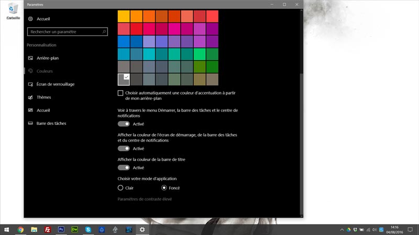Image resolution: width=419 pixels, height=235 pixels.
Task: Open Couleurs palette section
Action: 41,71
